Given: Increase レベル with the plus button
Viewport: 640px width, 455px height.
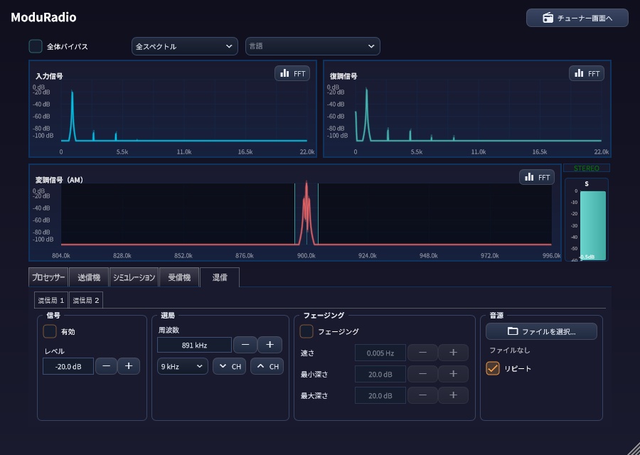Looking at the screenshot, I should pyautogui.click(x=129, y=366).
